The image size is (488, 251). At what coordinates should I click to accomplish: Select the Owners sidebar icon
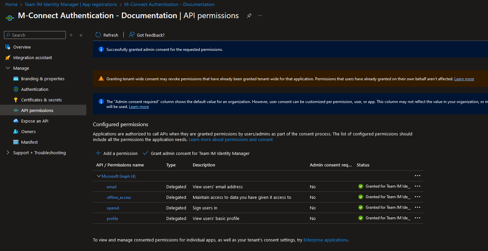click(16, 131)
